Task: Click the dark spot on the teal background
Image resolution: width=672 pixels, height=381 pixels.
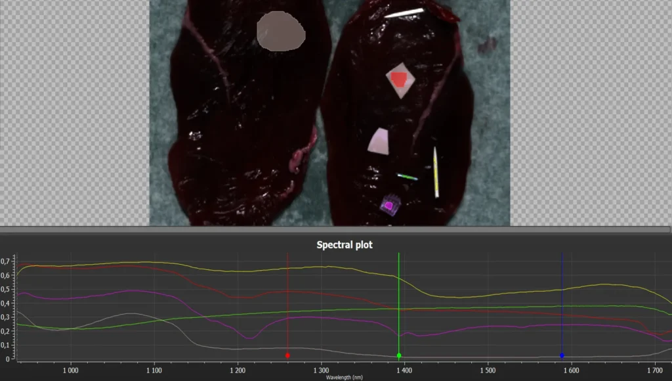Action: [488, 45]
